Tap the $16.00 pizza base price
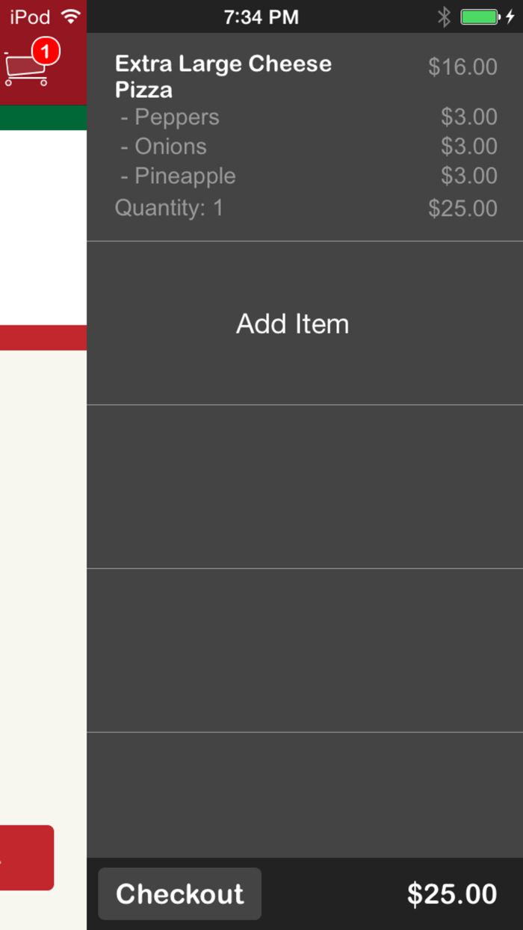The width and height of the screenshot is (523, 930). coord(462,67)
